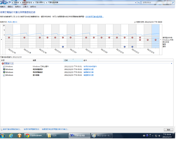Sort the list by the 動作 column header

tap(91, 61)
